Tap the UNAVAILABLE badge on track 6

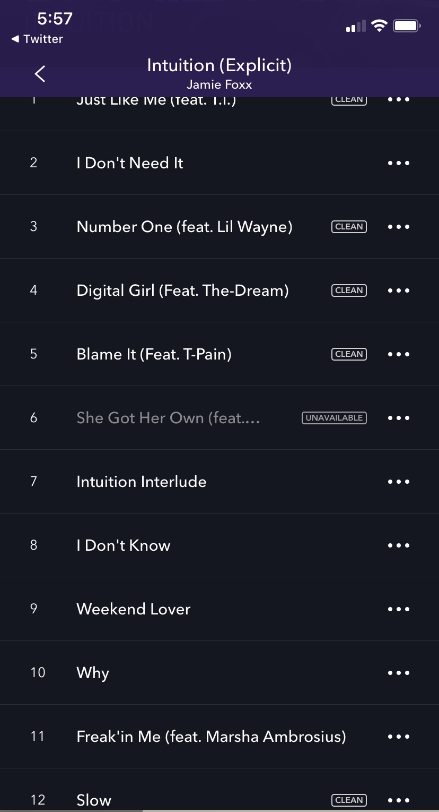333,417
